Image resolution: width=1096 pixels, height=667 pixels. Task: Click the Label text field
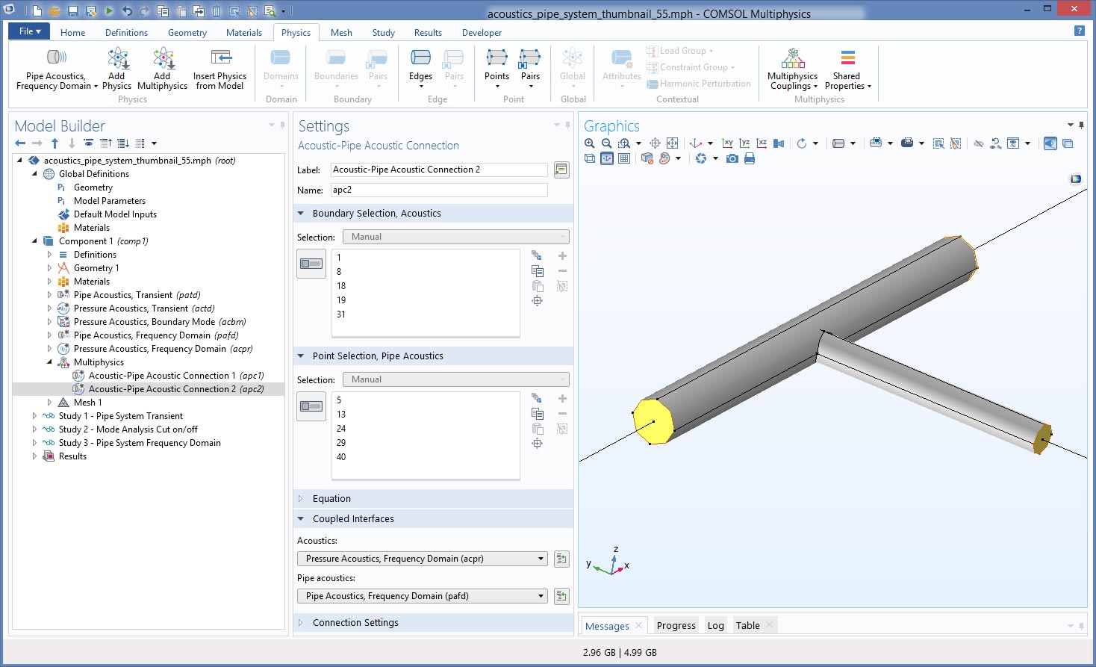[439, 170]
